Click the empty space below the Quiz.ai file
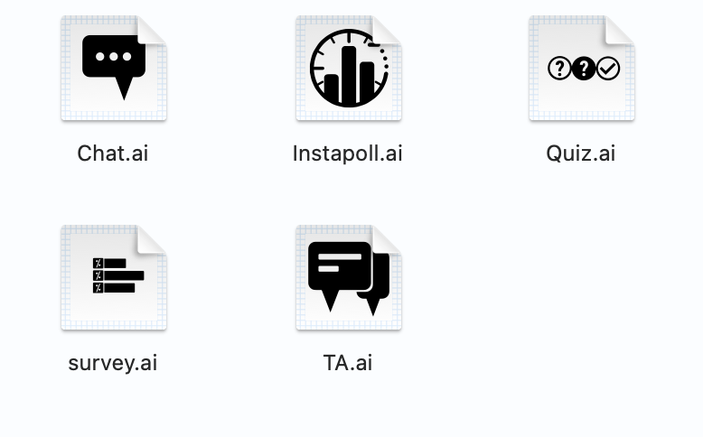This screenshot has width=703, height=437. coord(582,278)
